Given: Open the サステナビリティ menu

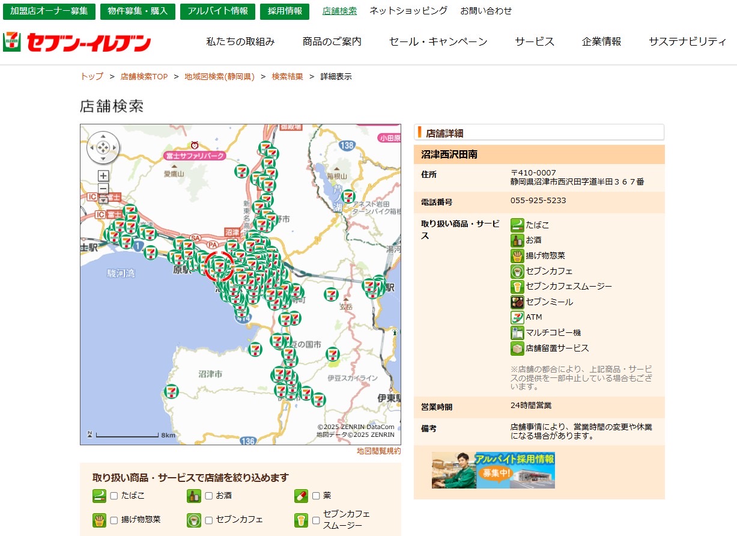Looking at the screenshot, I should [688, 42].
